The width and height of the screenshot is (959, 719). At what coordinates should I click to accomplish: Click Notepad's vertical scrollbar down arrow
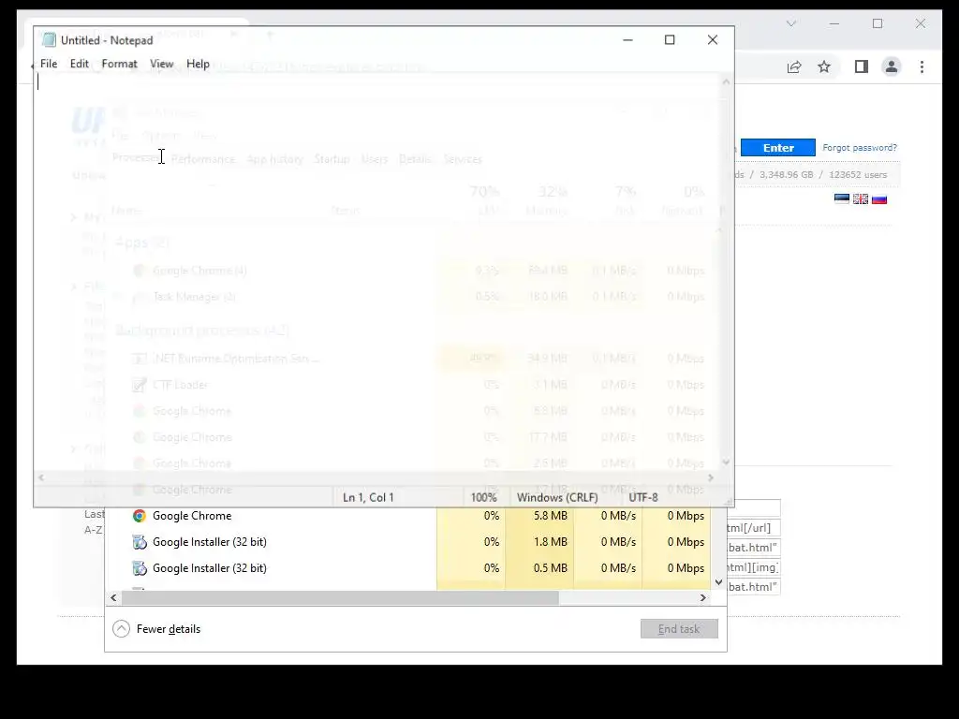726,462
